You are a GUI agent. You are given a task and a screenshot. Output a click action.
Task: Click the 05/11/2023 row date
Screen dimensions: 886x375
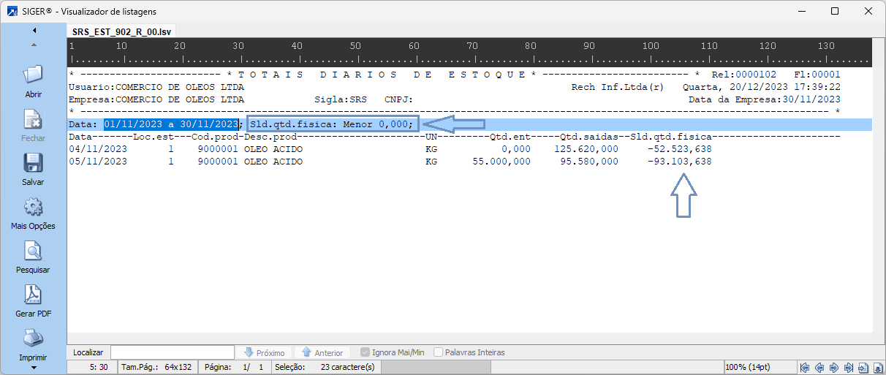[x=98, y=162]
